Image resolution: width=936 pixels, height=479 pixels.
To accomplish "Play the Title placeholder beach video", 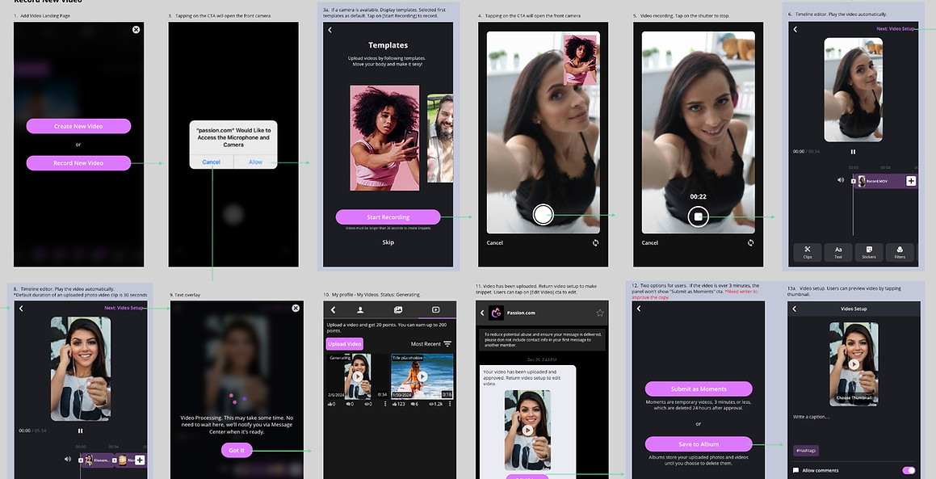I will click(x=422, y=376).
